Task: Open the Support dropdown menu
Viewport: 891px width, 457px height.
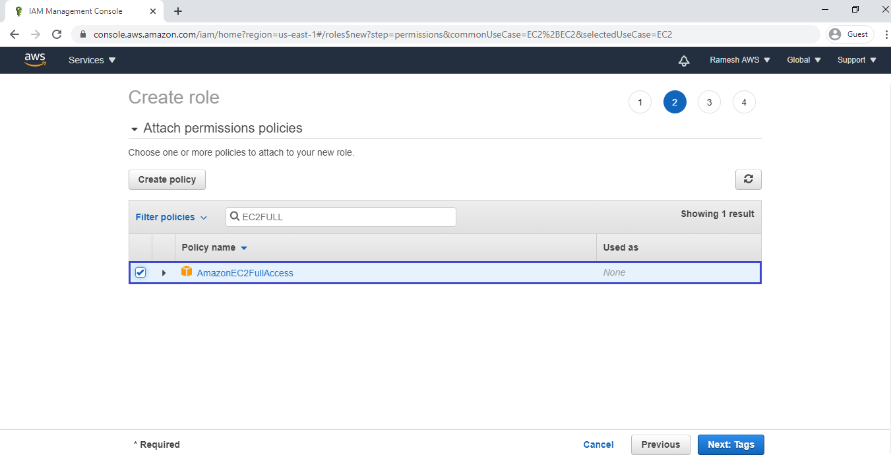Action: click(x=857, y=60)
